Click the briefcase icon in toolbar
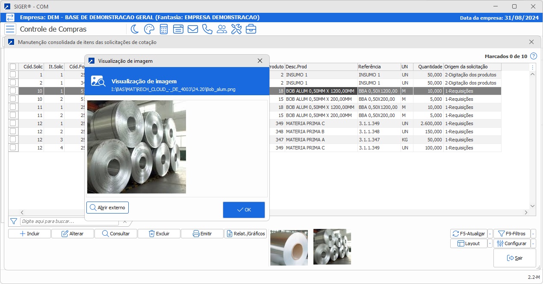The height and width of the screenshot is (284, 543). pos(251,29)
